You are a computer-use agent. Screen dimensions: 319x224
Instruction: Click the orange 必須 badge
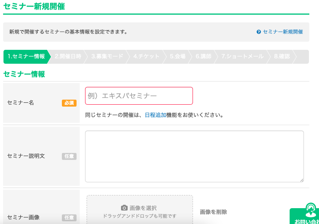click(69, 103)
